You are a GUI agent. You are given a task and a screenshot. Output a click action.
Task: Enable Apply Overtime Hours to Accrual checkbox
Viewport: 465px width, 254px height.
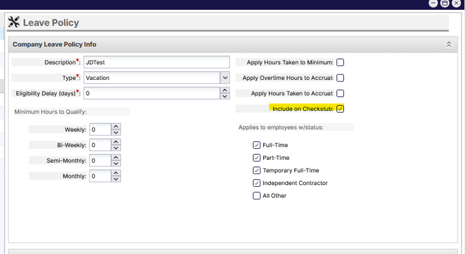point(340,78)
